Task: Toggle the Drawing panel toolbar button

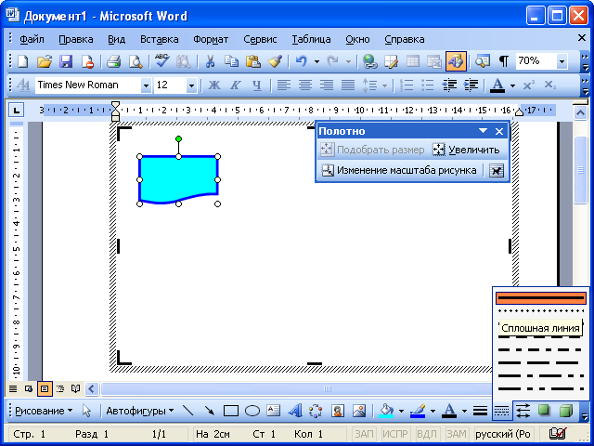Action: (x=455, y=61)
